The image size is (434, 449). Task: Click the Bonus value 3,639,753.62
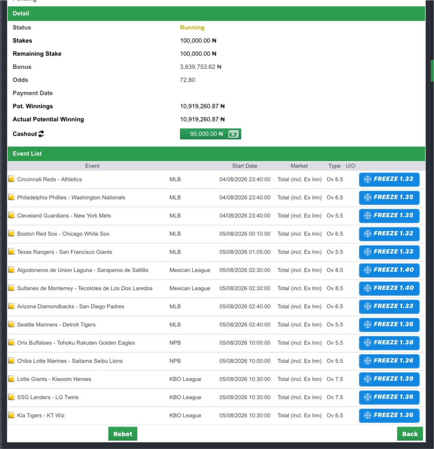tap(201, 67)
